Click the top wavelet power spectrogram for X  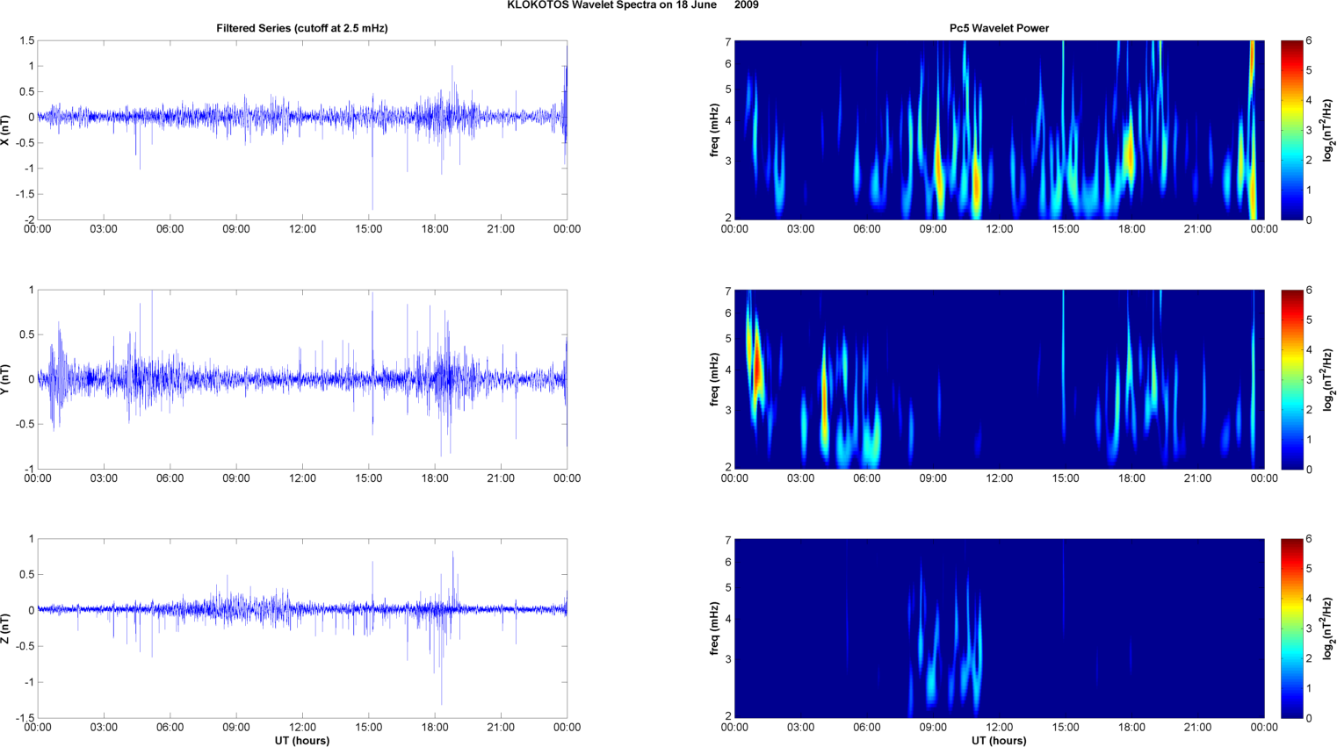tap(1000, 130)
